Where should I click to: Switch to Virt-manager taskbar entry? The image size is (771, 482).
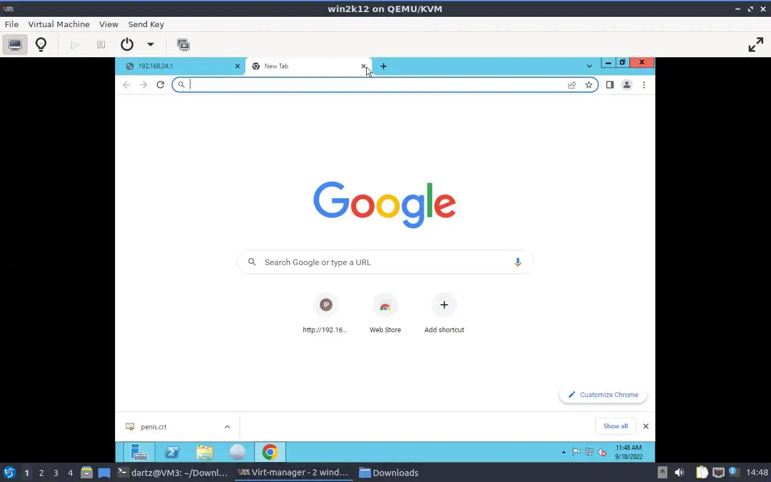click(x=293, y=472)
